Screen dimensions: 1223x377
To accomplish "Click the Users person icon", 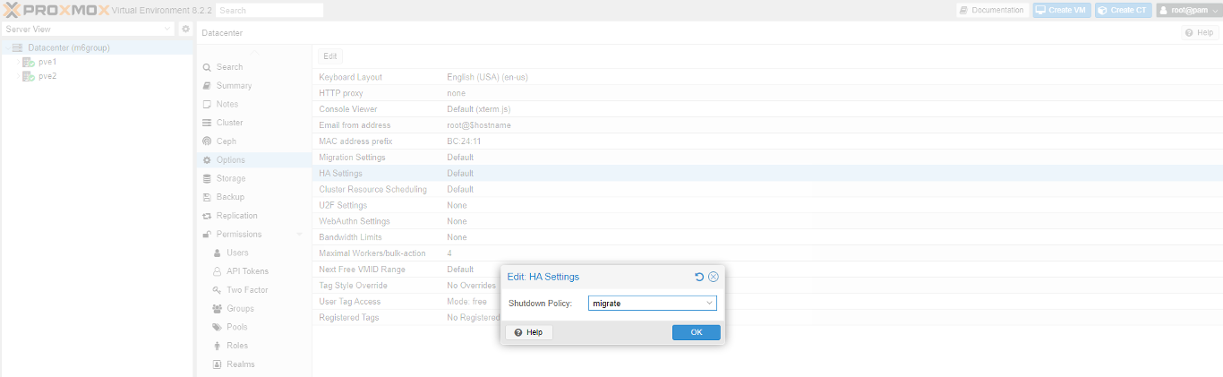I will [218, 253].
